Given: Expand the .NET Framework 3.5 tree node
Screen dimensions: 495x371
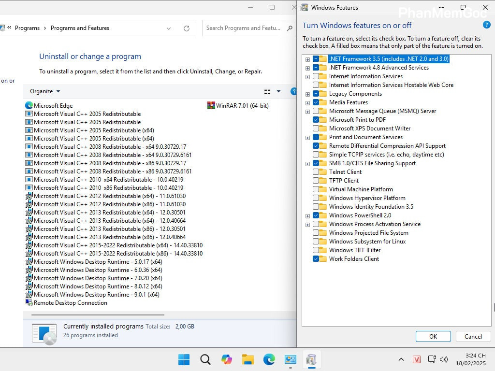Looking at the screenshot, I should tap(307, 58).
